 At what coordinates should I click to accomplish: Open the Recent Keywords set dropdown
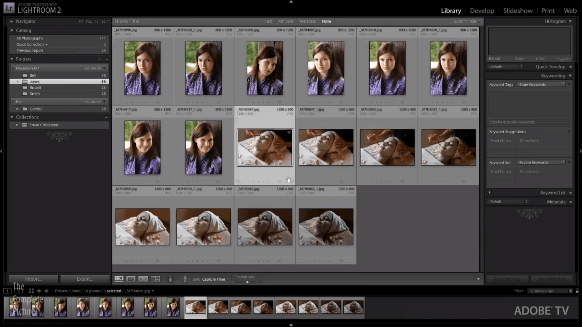tap(541, 163)
